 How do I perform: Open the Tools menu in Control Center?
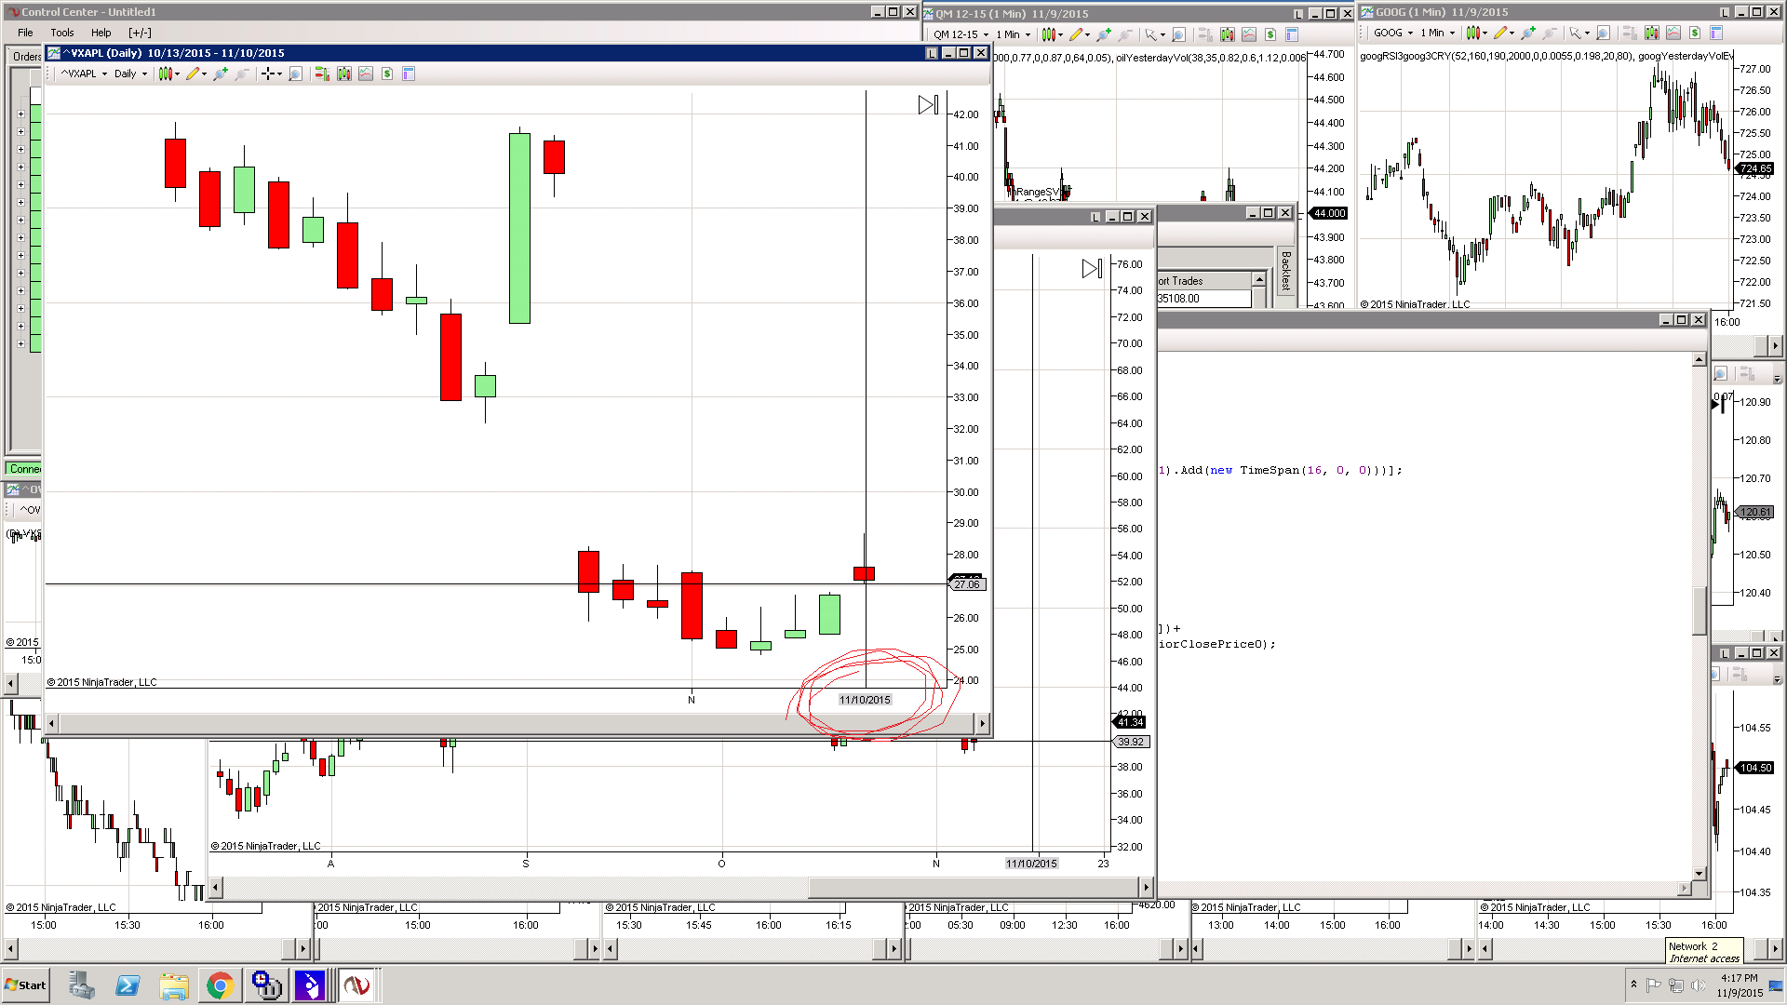pyautogui.click(x=62, y=33)
